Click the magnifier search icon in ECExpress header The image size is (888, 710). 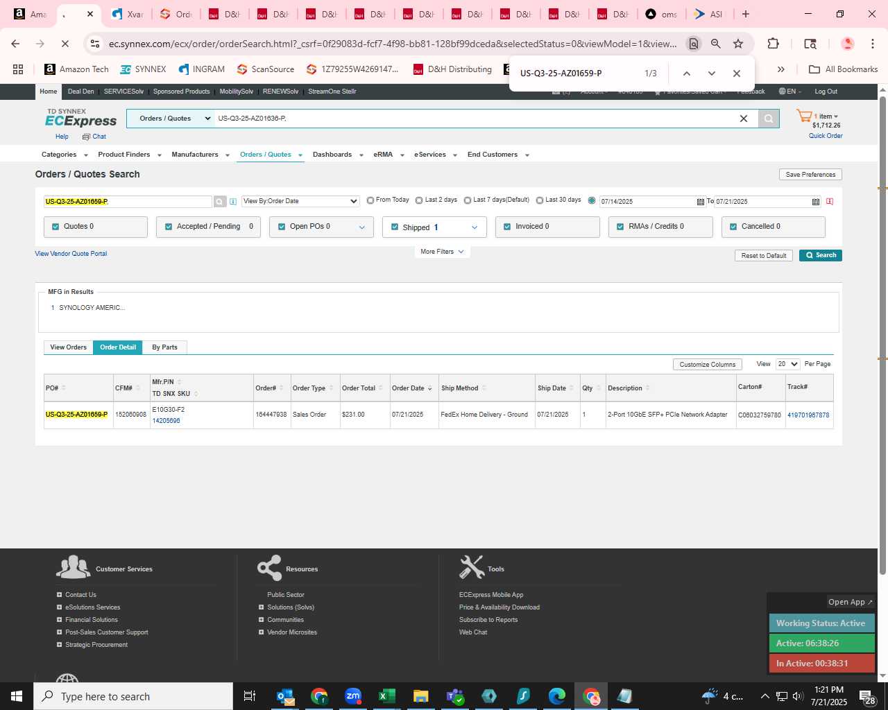768,119
